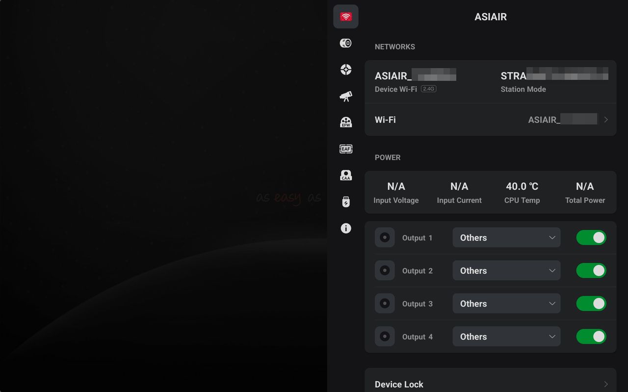Turn off the Output 1 power switch
Viewport: 628px width, 392px height.
pos(591,238)
